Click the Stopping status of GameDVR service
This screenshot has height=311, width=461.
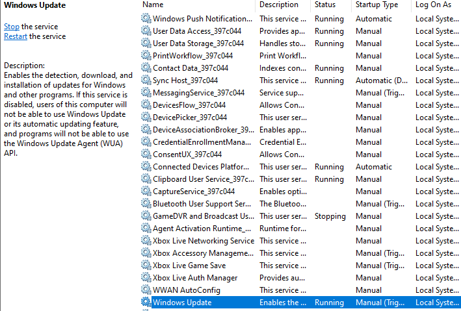click(x=330, y=216)
